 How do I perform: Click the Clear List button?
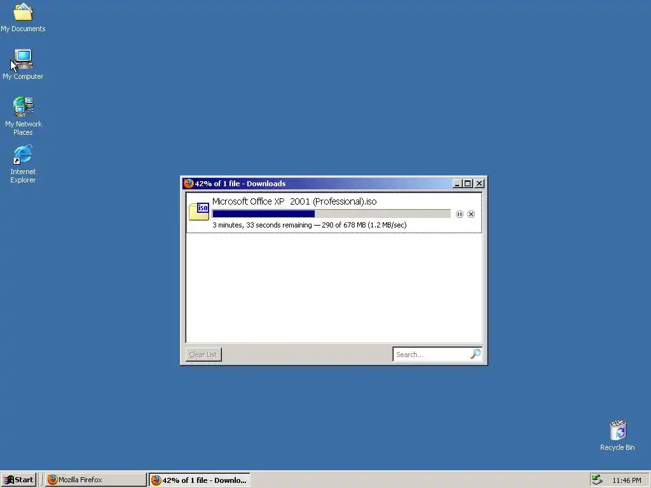[x=203, y=355]
